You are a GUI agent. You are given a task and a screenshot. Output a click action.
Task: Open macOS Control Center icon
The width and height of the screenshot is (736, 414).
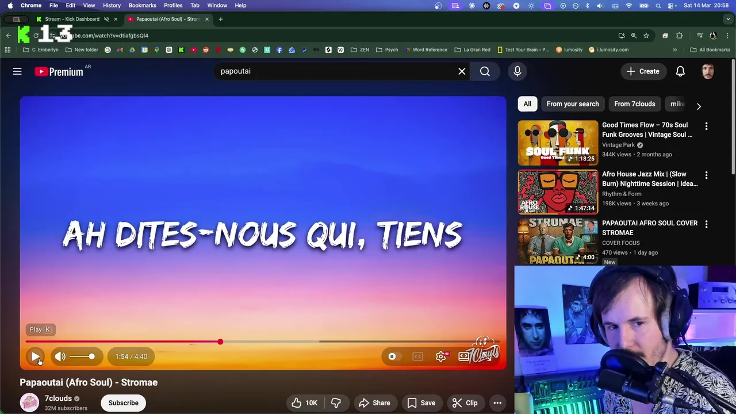672,6
